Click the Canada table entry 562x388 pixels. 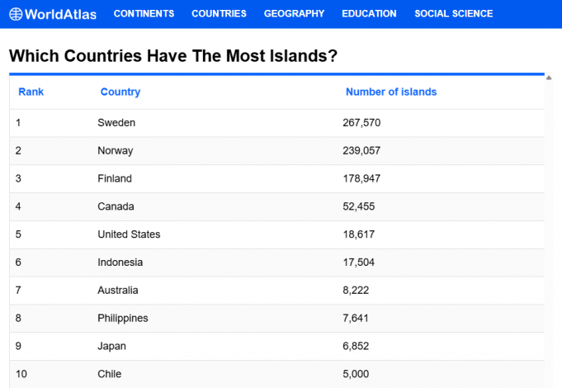point(116,206)
